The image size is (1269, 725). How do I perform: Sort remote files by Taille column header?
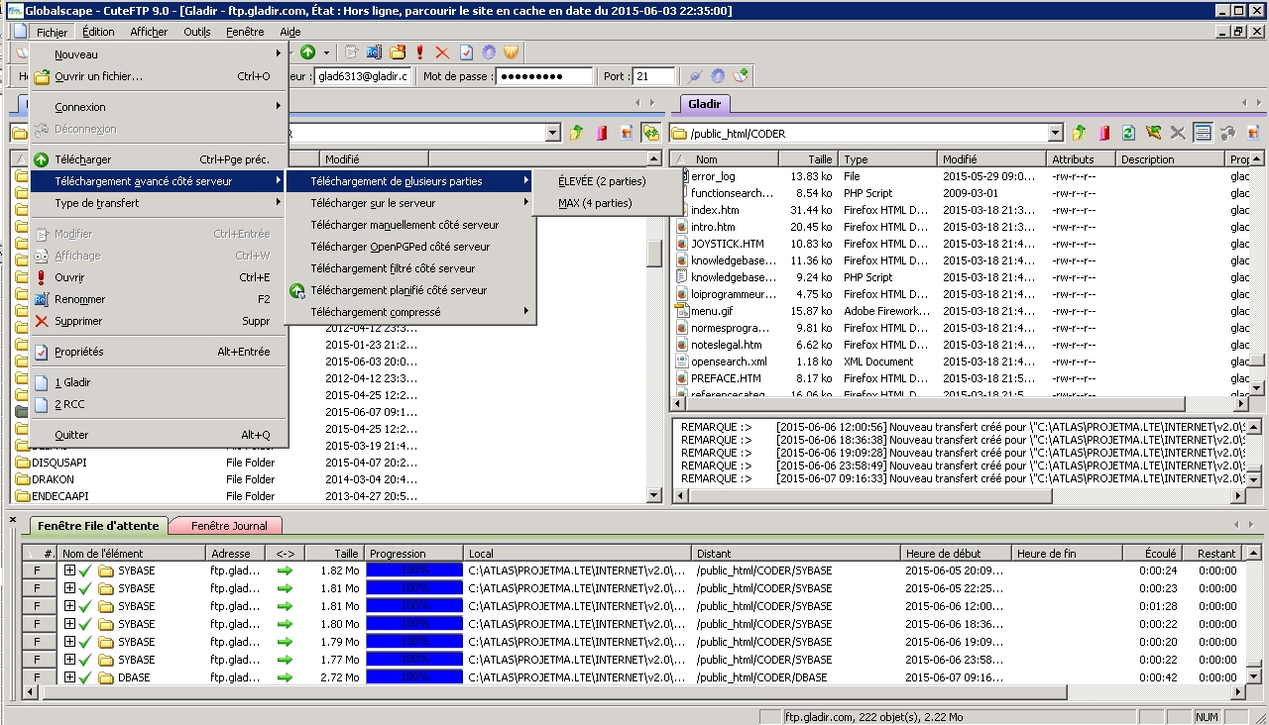coord(807,158)
